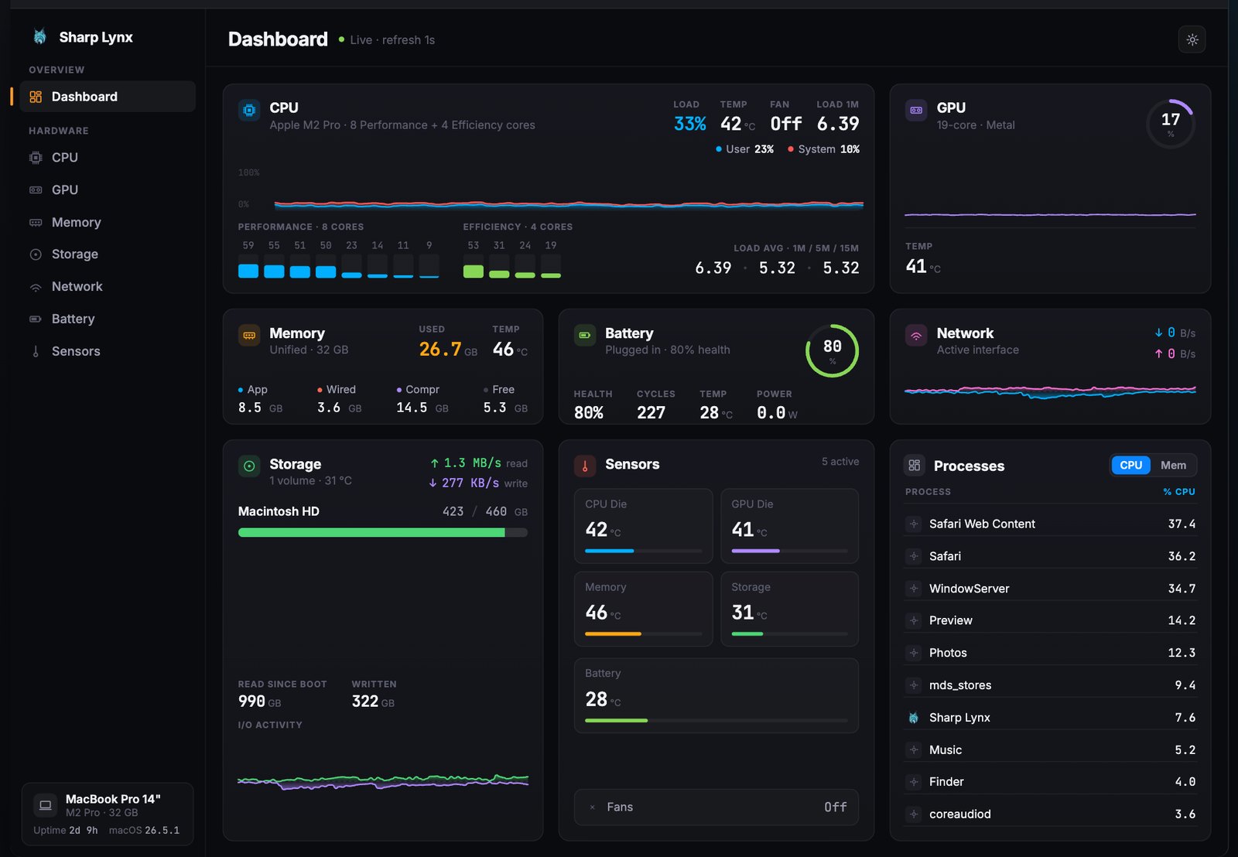Open the Memory sidebar item
Image resolution: width=1238 pixels, height=857 pixels.
click(108, 222)
